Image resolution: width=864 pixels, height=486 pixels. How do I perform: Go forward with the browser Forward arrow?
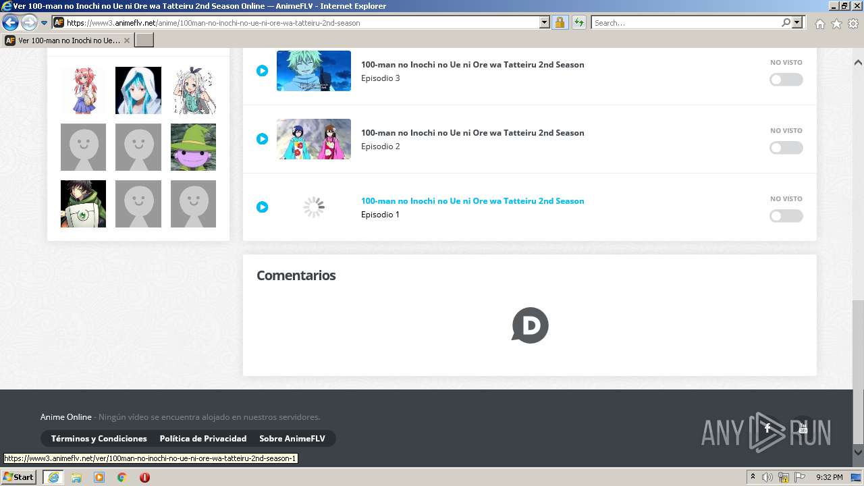29,22
